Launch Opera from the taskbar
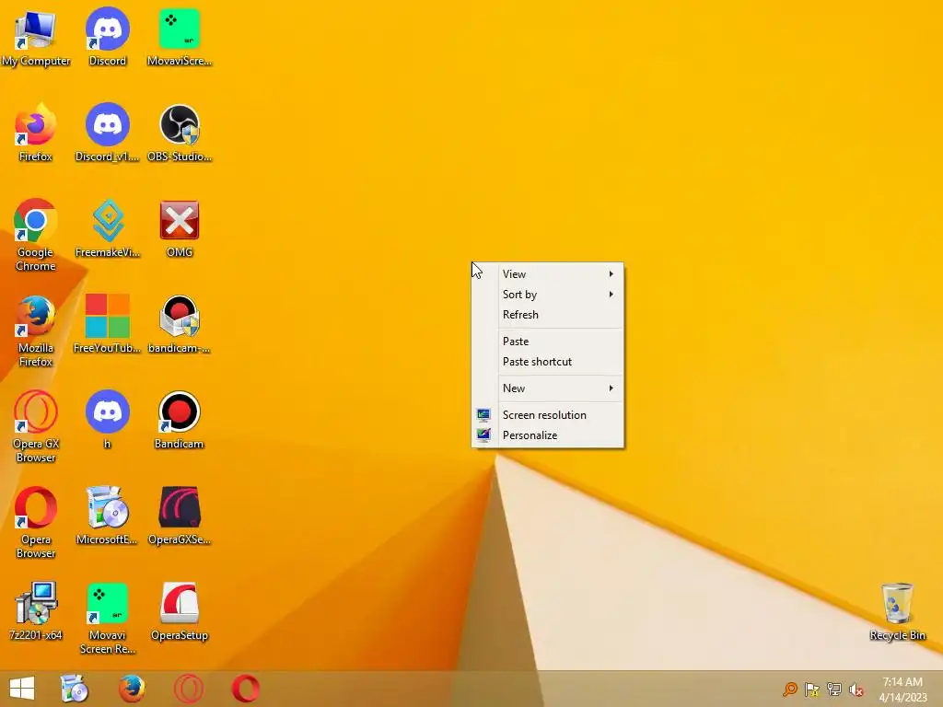The height and width of the screenshot is (707, 943). point(246,689)
